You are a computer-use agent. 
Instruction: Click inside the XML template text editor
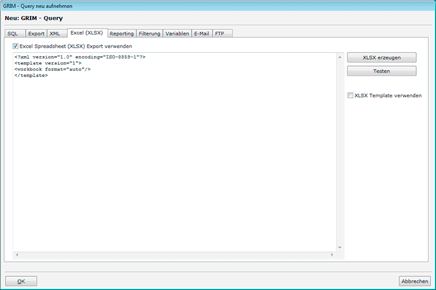174,156
